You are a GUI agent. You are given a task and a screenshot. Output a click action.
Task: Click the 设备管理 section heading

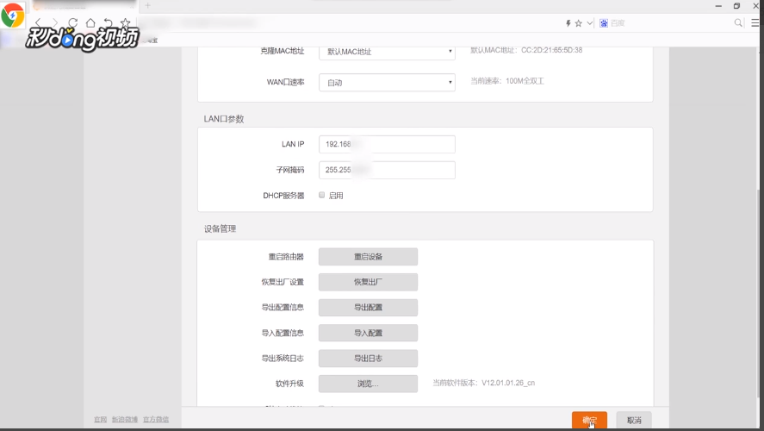click(x=220, y=228)
